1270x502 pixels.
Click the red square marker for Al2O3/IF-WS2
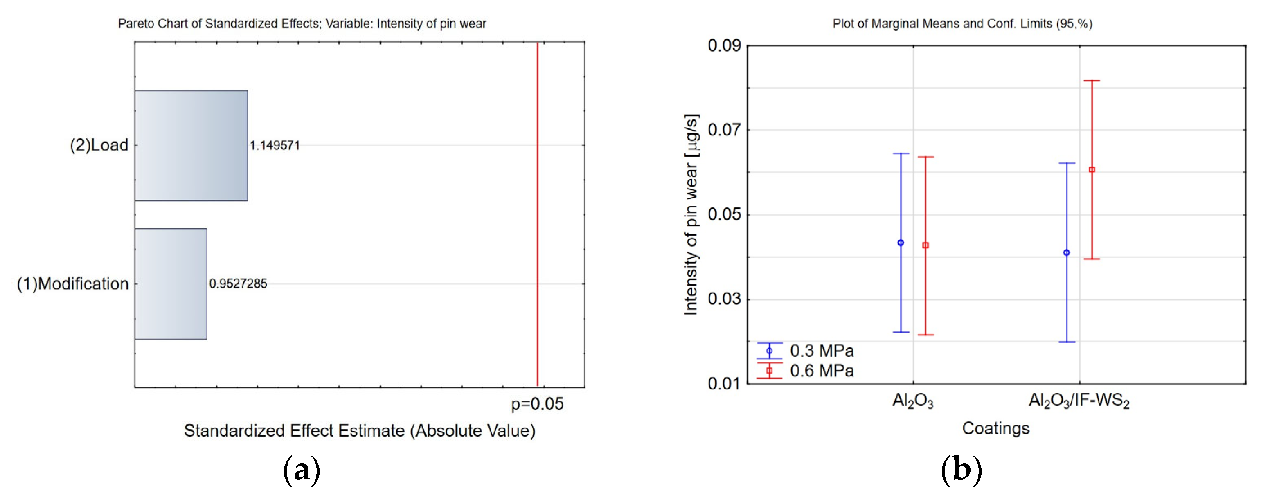pyautogui.click(x=1092, y=170)
